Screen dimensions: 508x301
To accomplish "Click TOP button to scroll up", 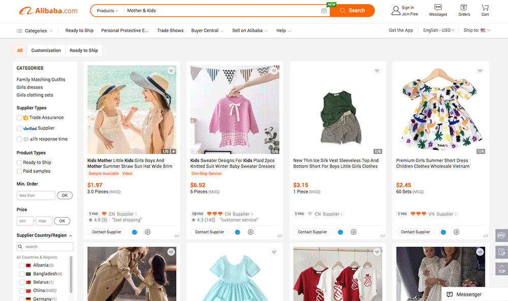I will click(x=501, y=269).
